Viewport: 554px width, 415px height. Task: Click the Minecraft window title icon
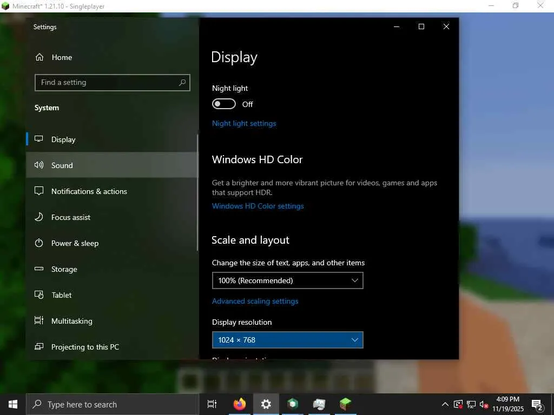click(5, 6)
